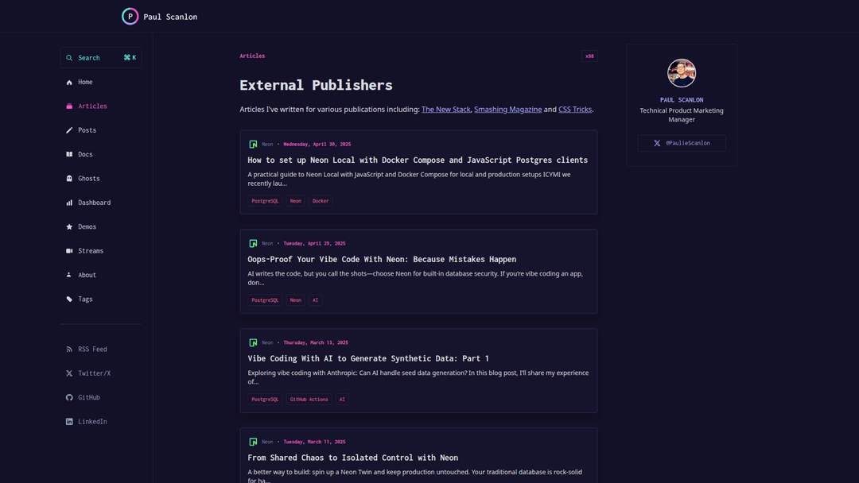Open the Demos star icon
Screen dimensions: 859x483
pyautogui.click(x=69, y=227)
